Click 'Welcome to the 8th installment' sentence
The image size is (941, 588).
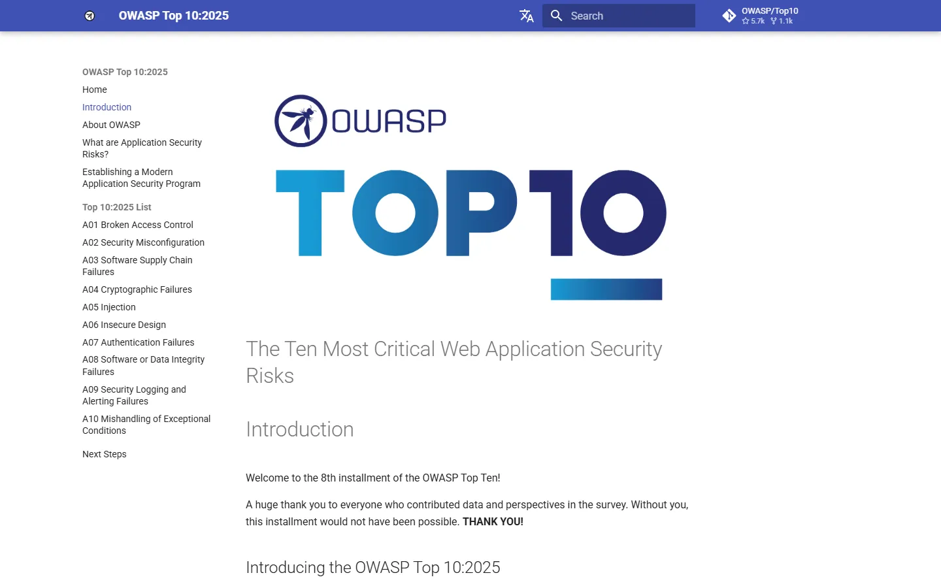pos(373,478)
